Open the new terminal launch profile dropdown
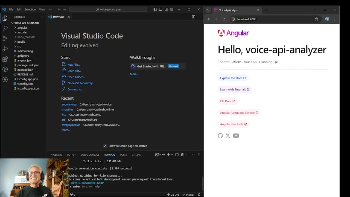The image size is (350, 197). pyautogui.click(x=172, y=155)
